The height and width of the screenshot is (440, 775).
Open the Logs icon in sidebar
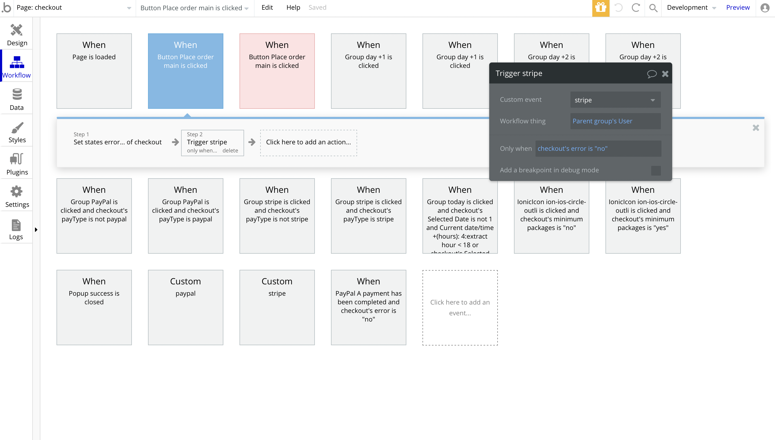16,225
